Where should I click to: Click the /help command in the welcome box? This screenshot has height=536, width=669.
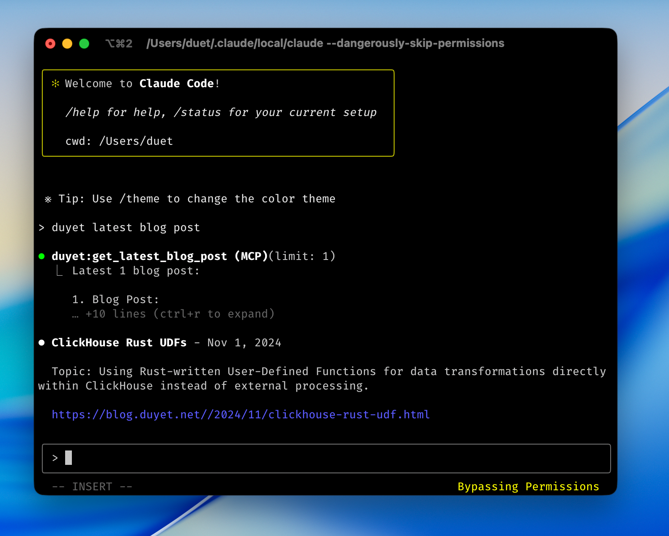(x=82, y=112)
